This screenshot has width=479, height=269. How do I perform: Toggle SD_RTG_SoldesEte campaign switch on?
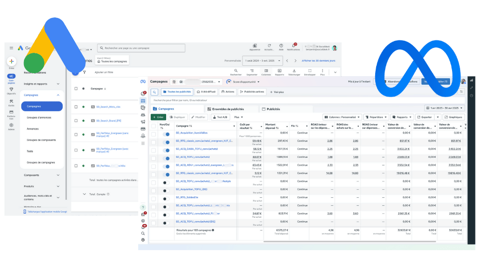coord(166,199)
